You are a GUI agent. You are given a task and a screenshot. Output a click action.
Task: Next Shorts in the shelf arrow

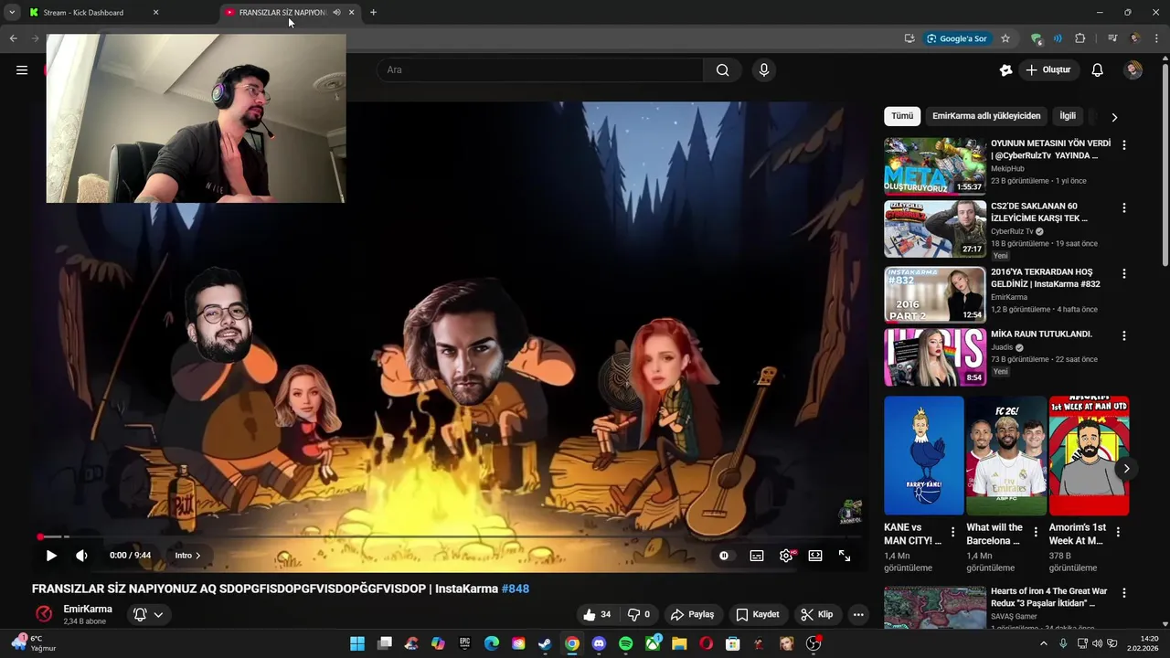click(x=1126, y=468)
